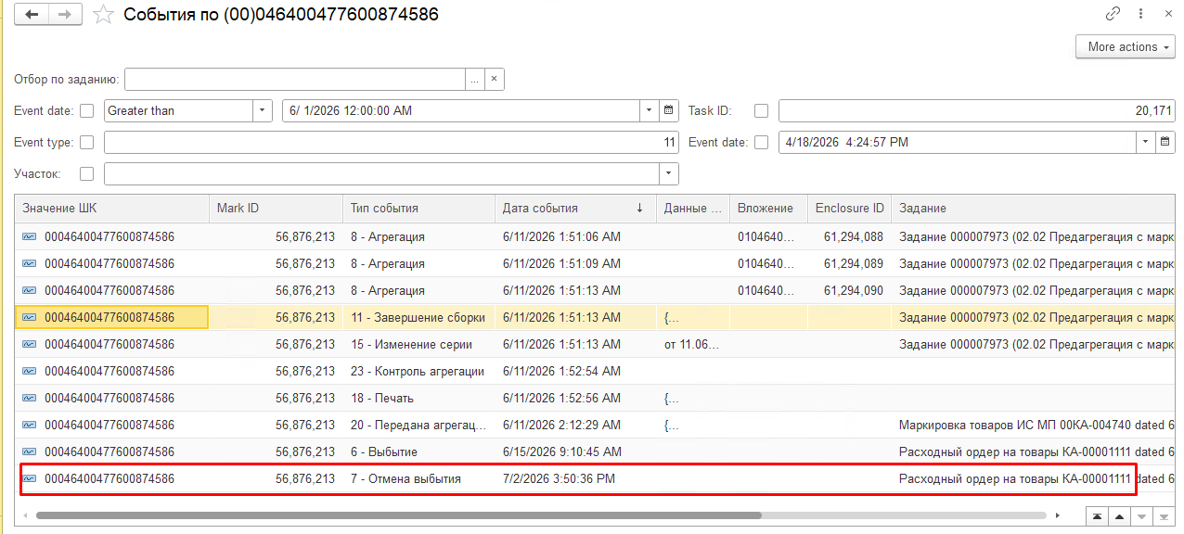Viewport: 1184px width, 534px height.
Task: Click row icon of 11 - Завершение сборки row
Action: coord(30,317)
